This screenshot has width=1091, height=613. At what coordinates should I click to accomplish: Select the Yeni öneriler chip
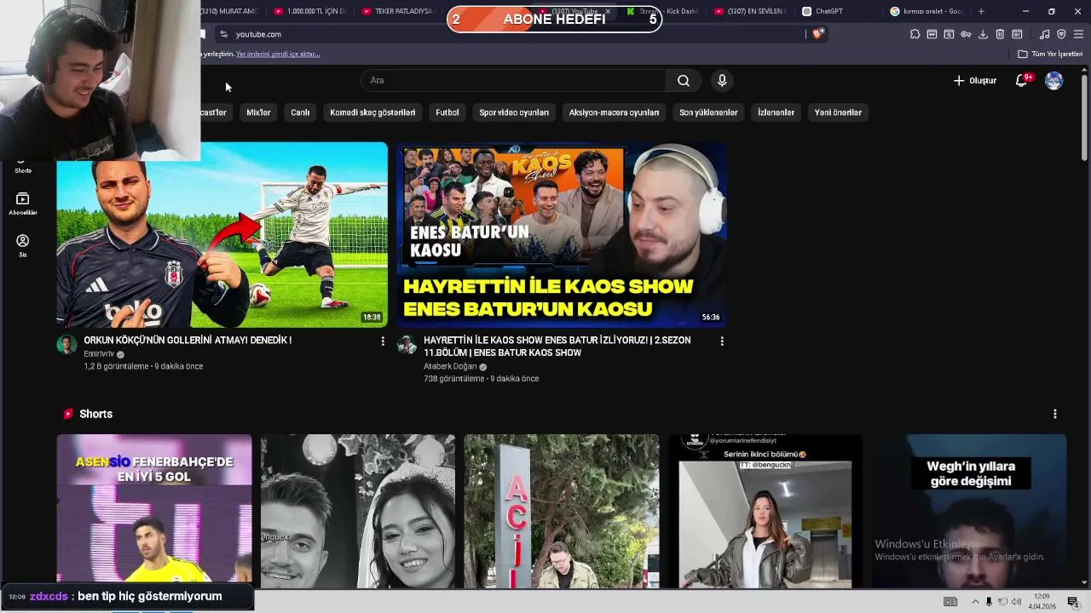coord(838,112)
